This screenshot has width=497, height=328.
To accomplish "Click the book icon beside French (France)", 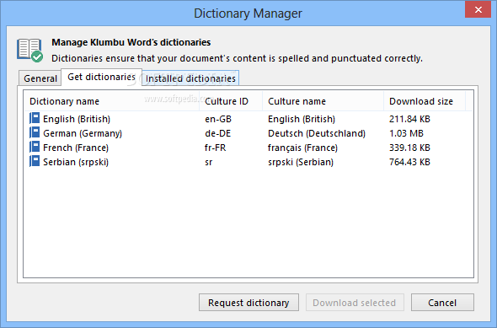I will click(35, 147).
